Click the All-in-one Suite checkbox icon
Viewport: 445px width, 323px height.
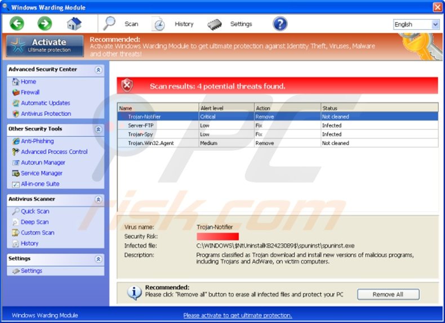(16, 185)
